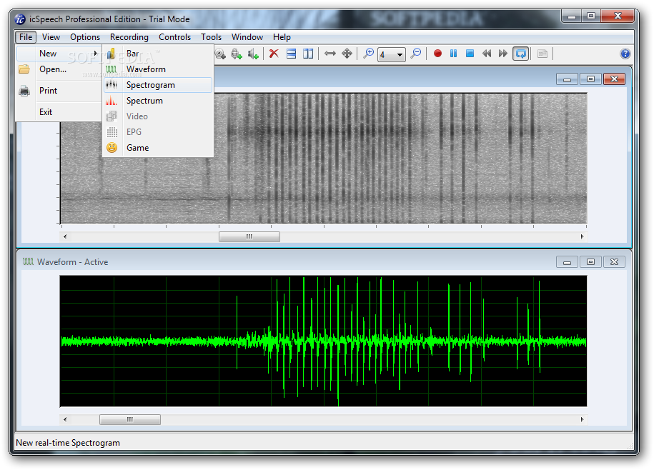Click waveform scrollbar left arrow
Image resolution: width=654 pixels, height=470 pixels.
tap(64, 419)
